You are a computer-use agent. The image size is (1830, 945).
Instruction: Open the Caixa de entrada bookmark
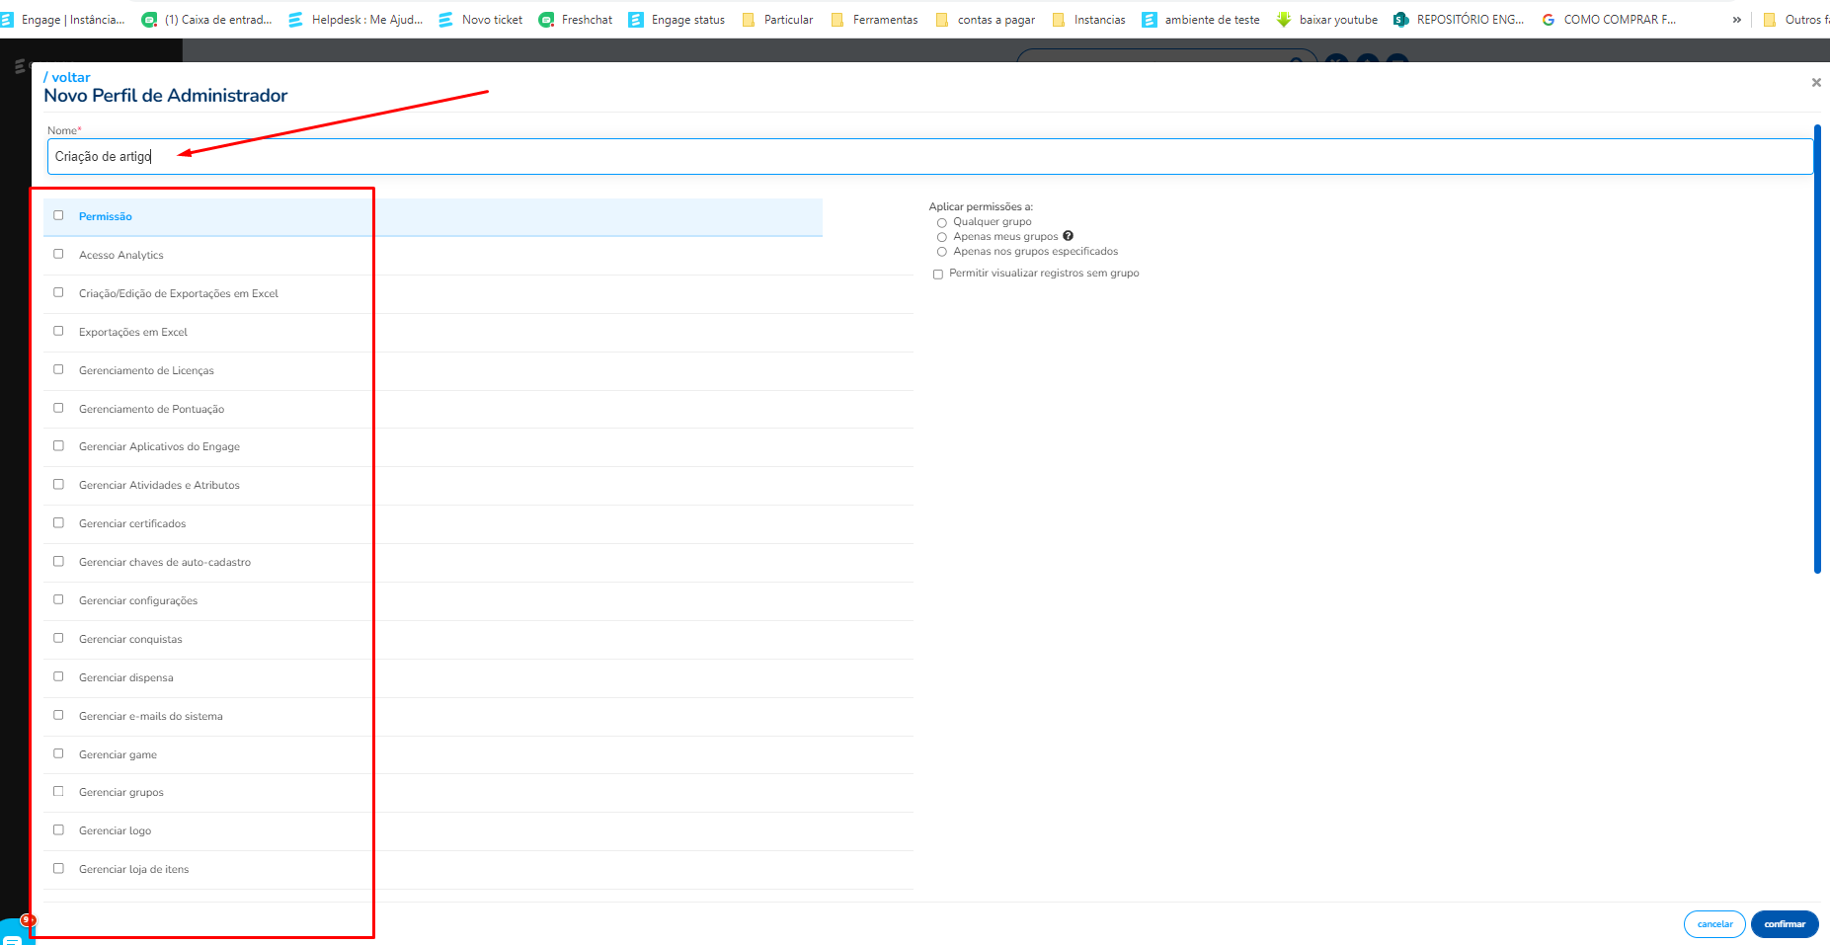(x=206, y=20)
